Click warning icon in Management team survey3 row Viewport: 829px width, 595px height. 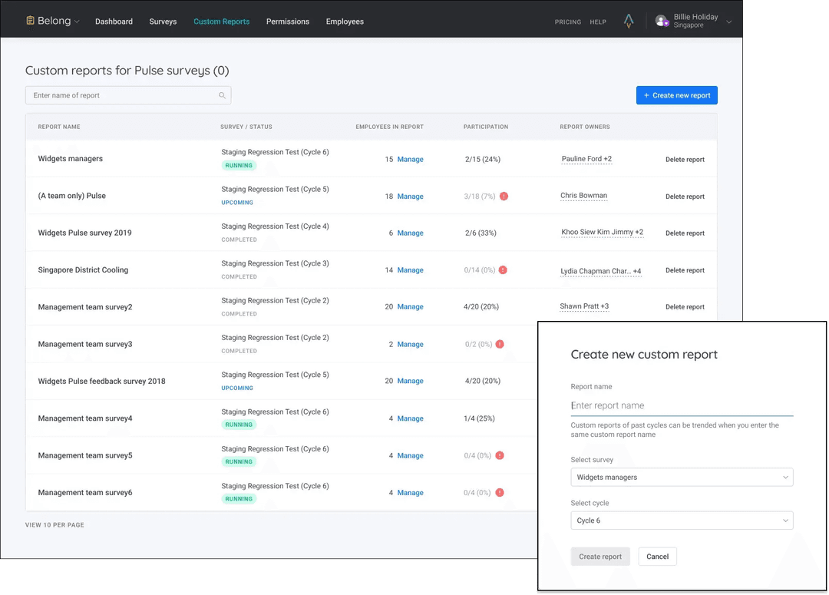point(500,344)
